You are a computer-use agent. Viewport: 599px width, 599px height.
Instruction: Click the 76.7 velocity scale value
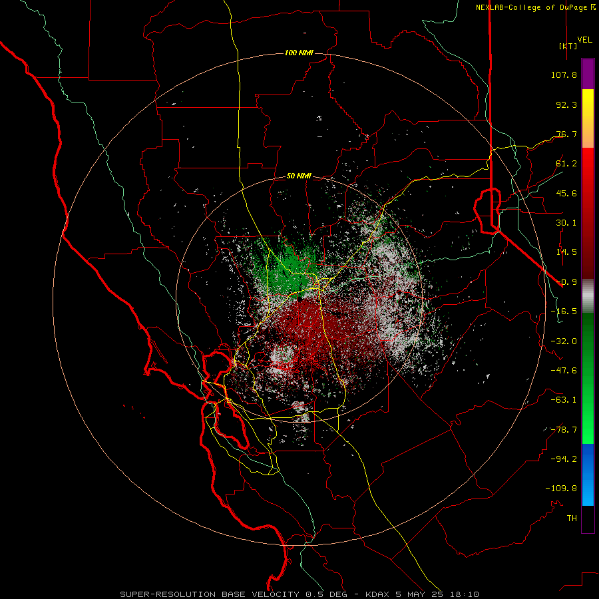pyautogui.click(x=566, y=134)
